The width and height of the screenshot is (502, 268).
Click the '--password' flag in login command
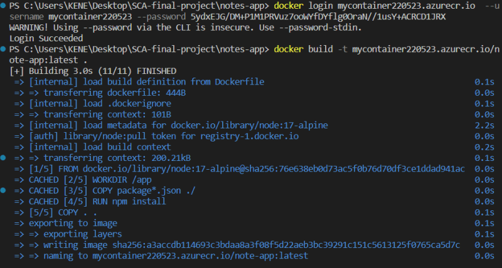pos(161,17)
